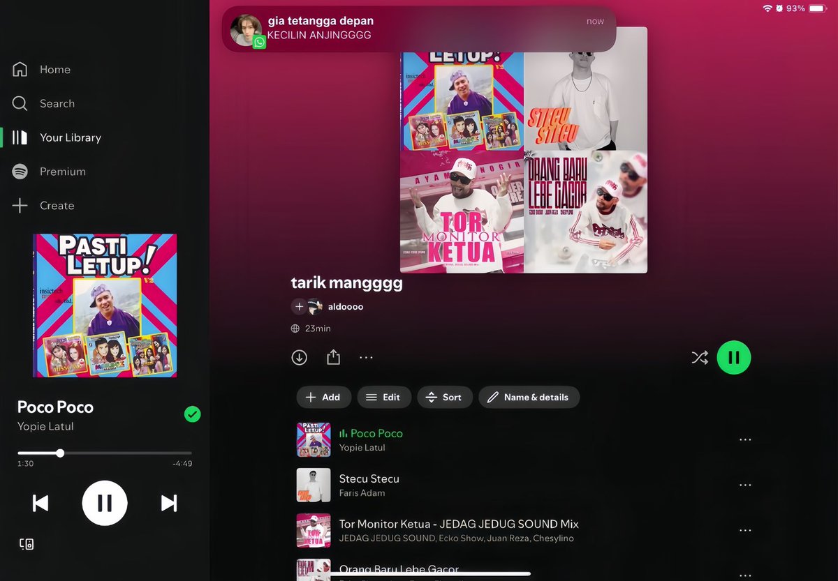Open the Premium page
The width and height of the screenshot is (838, 581).
[49, 172]
